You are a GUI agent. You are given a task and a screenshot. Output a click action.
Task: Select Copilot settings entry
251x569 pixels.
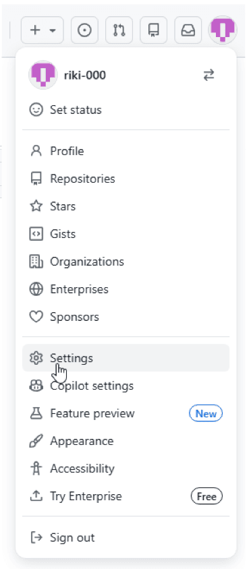point(125,386)
